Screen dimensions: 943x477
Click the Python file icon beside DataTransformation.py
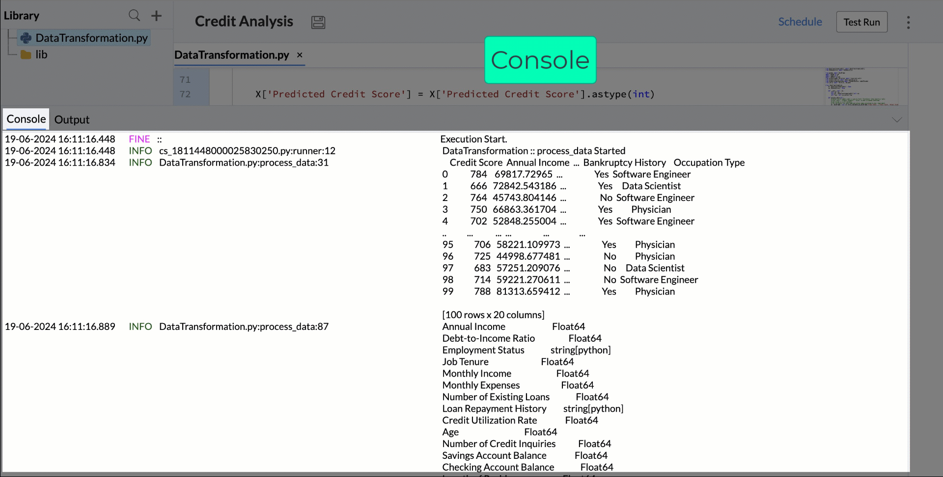click(x=25, y=37)
